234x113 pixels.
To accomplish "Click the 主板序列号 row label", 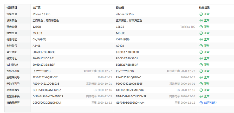I will pos(13,77).
